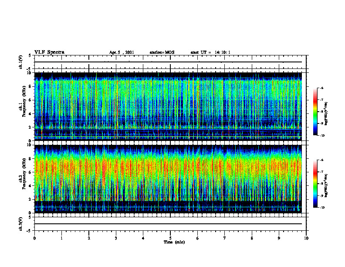Click the "6" kHz tick on ch.2 axis
The width and height of the screenshot is (345, 267).
click(30, 172)
